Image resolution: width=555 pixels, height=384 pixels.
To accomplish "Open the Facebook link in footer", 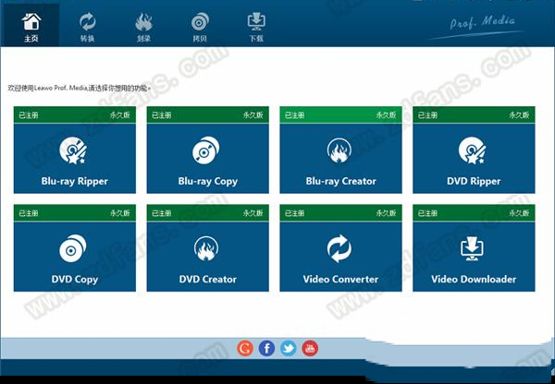I will click(266, 348).
